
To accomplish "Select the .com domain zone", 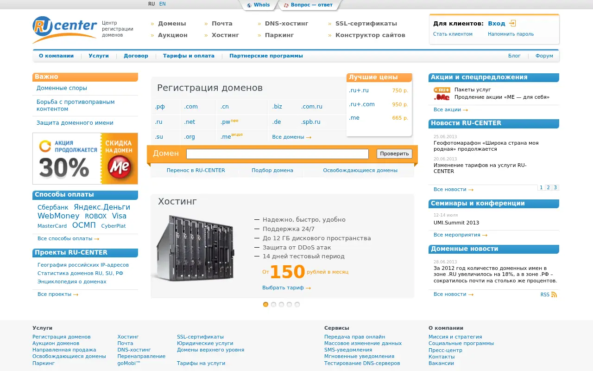I will pyautogui.click(x=191, y=107).
